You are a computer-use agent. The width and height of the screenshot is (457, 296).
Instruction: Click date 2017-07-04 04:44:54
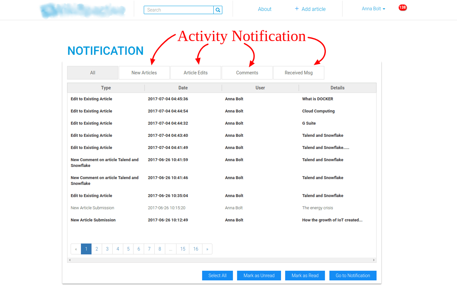tap(168, 111)
